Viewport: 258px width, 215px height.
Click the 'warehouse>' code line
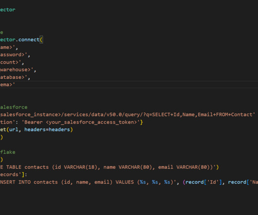pos(18,70)
